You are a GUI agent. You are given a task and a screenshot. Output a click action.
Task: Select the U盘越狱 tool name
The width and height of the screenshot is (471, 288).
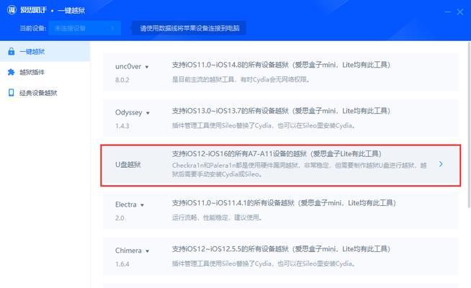[x=128, y=164]
